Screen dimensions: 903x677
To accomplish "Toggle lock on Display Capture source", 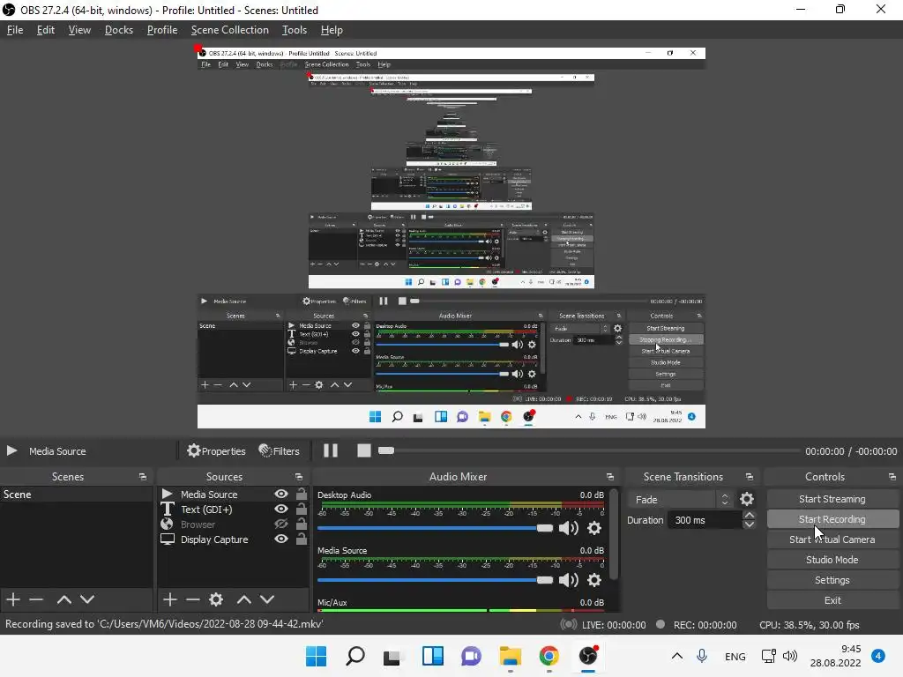I will coord(302,539).
